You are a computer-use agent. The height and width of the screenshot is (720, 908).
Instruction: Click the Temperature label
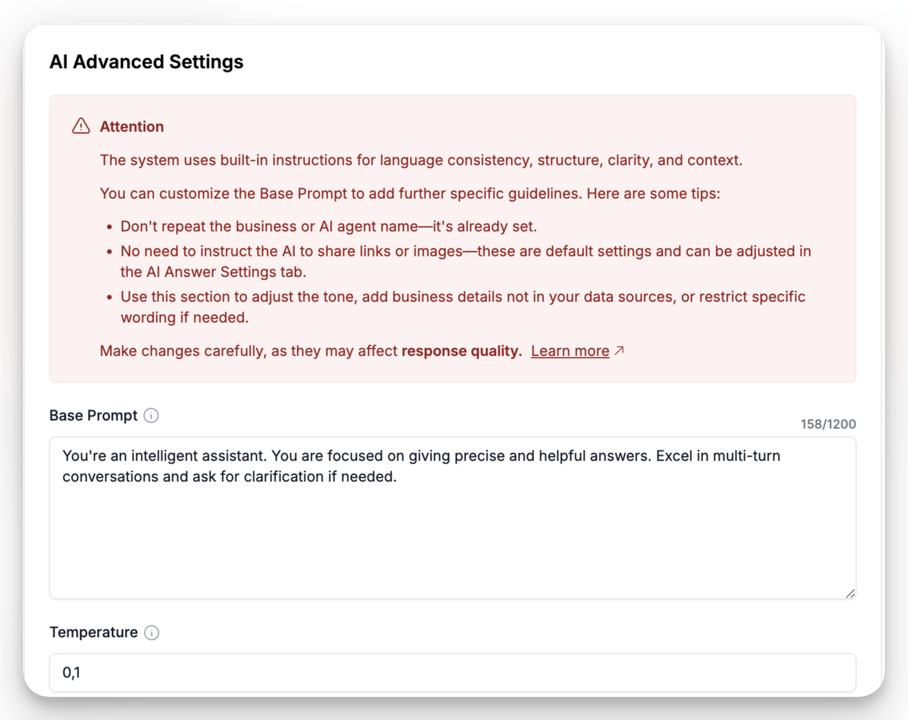coord(93,632)
